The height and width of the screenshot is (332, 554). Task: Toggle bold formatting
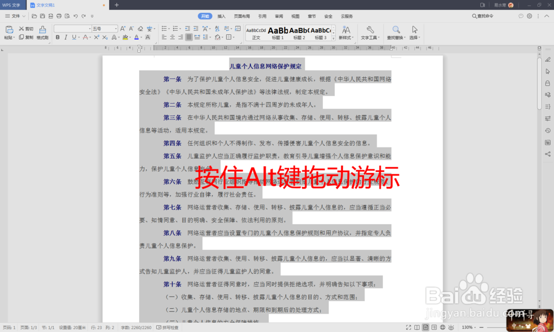pyautogui.click(x=58, y=37)
